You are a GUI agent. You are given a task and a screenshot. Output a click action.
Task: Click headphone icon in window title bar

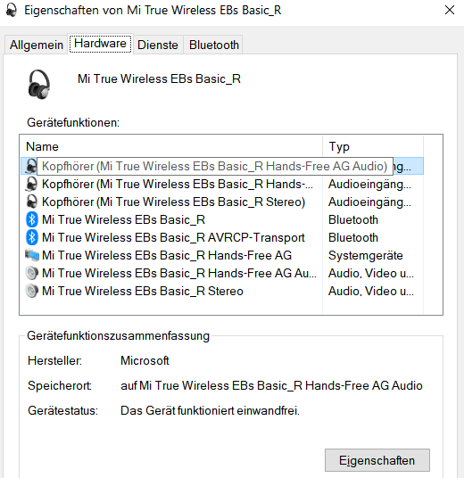(x=12, y=10)
